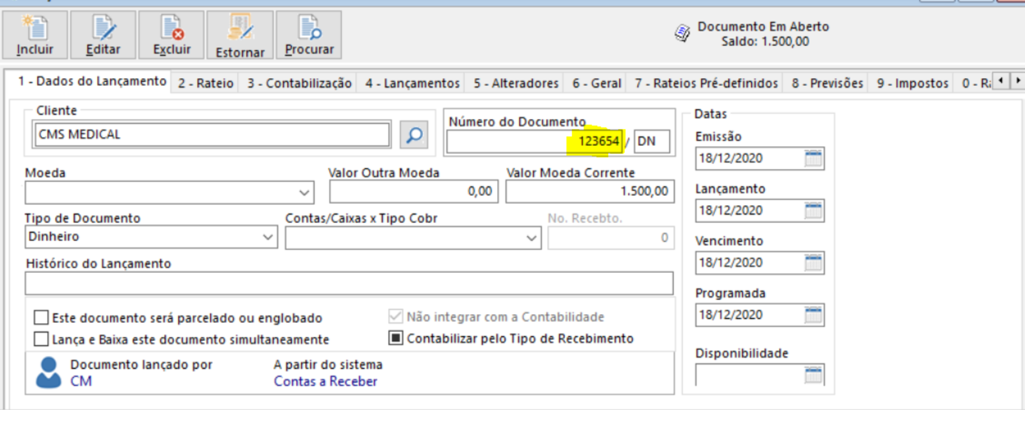Click the 'Documento Em Aberto' status text
The height and width of the screenshot is (423, 1025).
[x=763, y=27]
